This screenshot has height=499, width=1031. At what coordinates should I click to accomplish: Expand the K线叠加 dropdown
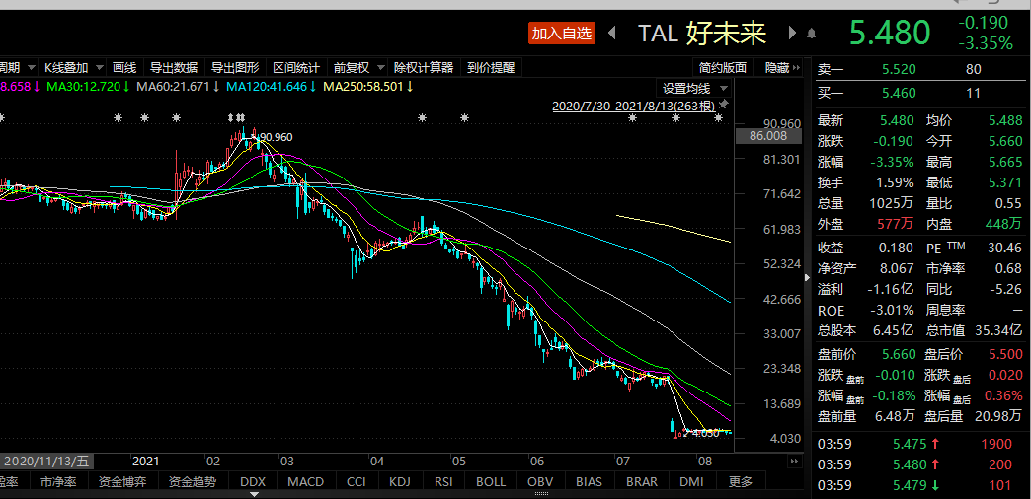pyautogui.click(x=99, y=68)
